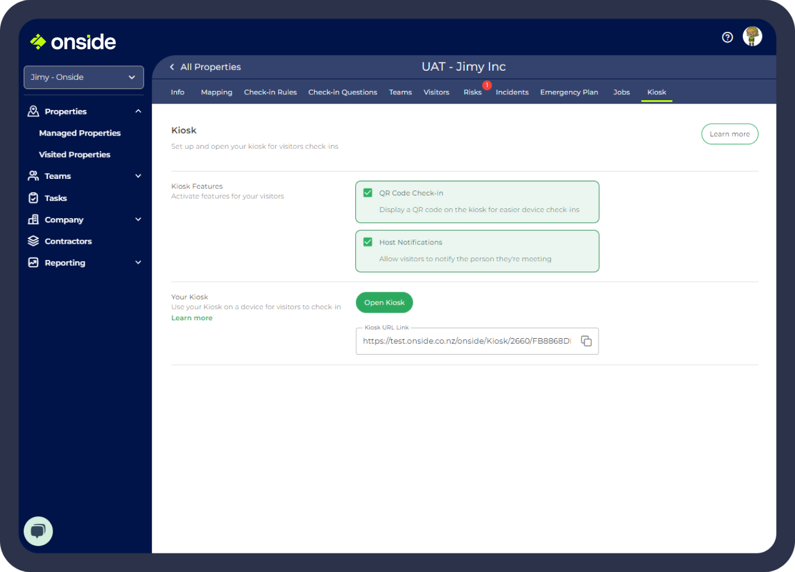Click the Contractors layers icon
Screen dimensions: 795x572
point(34,241)
